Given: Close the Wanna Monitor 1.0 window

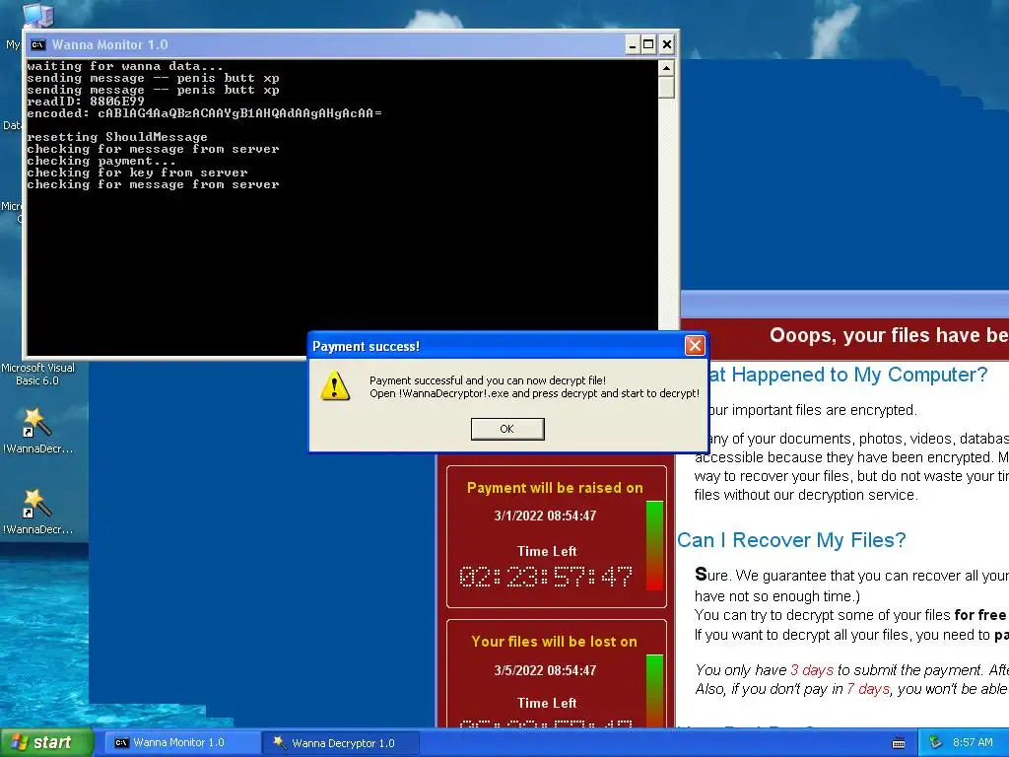Looking at the screenshot, I should (x=667, y=44).
